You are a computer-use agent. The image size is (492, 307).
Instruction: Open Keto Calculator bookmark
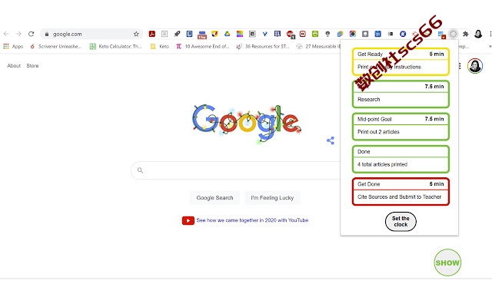[x=115, y=46]
